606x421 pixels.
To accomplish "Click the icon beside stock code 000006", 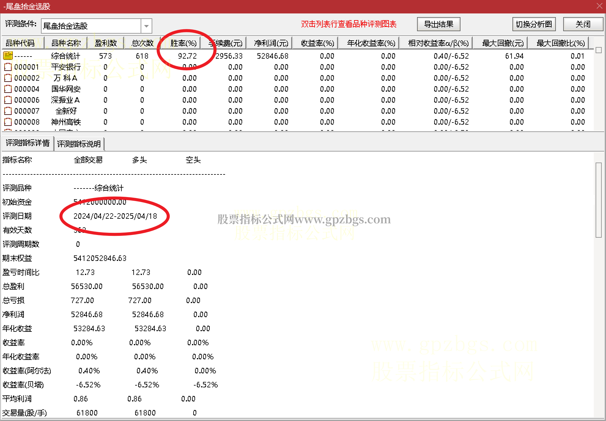I will (x=8, y=100).
